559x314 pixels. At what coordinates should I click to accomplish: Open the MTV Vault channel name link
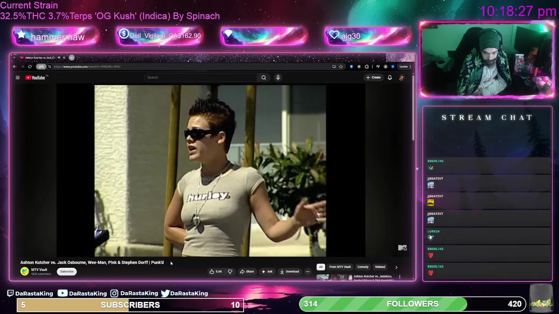pos(39,270)
